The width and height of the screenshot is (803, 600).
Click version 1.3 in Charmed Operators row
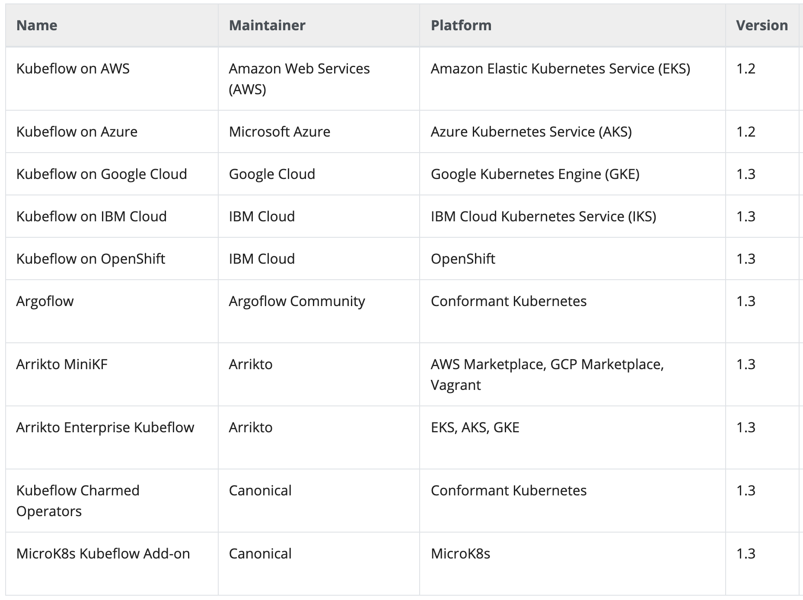click(x=762, y=501)
